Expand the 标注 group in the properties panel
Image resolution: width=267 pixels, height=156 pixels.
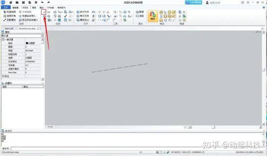[x=3, y=76]
